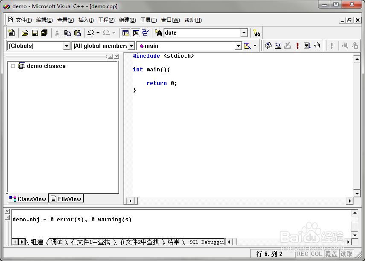
Task: Click the output pane scrollbar thumb
Action: click(x=355, y=226)
